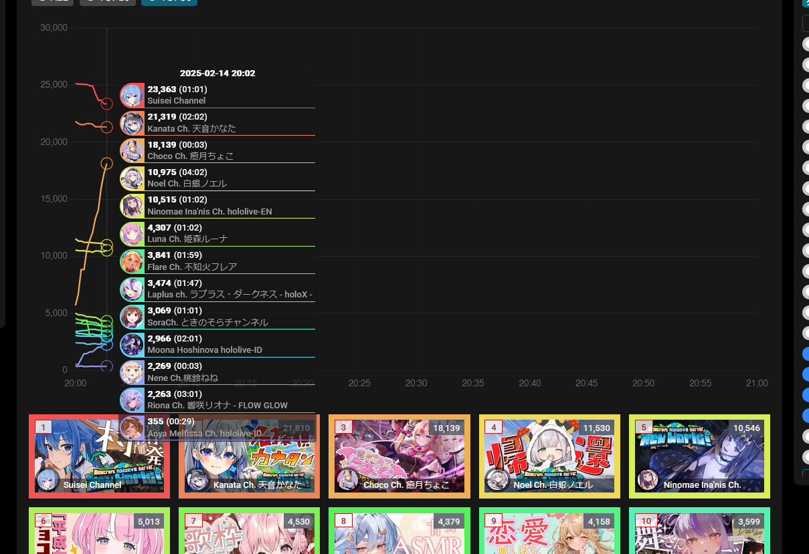Screen dimensions: 809x554
Task: Click the 20:25 x-axis time label
Action: pyautogui.click(x=359, y=384)
